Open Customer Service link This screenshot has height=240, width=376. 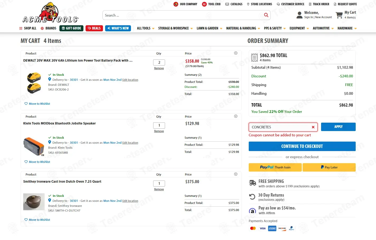[x=290, y=4]
